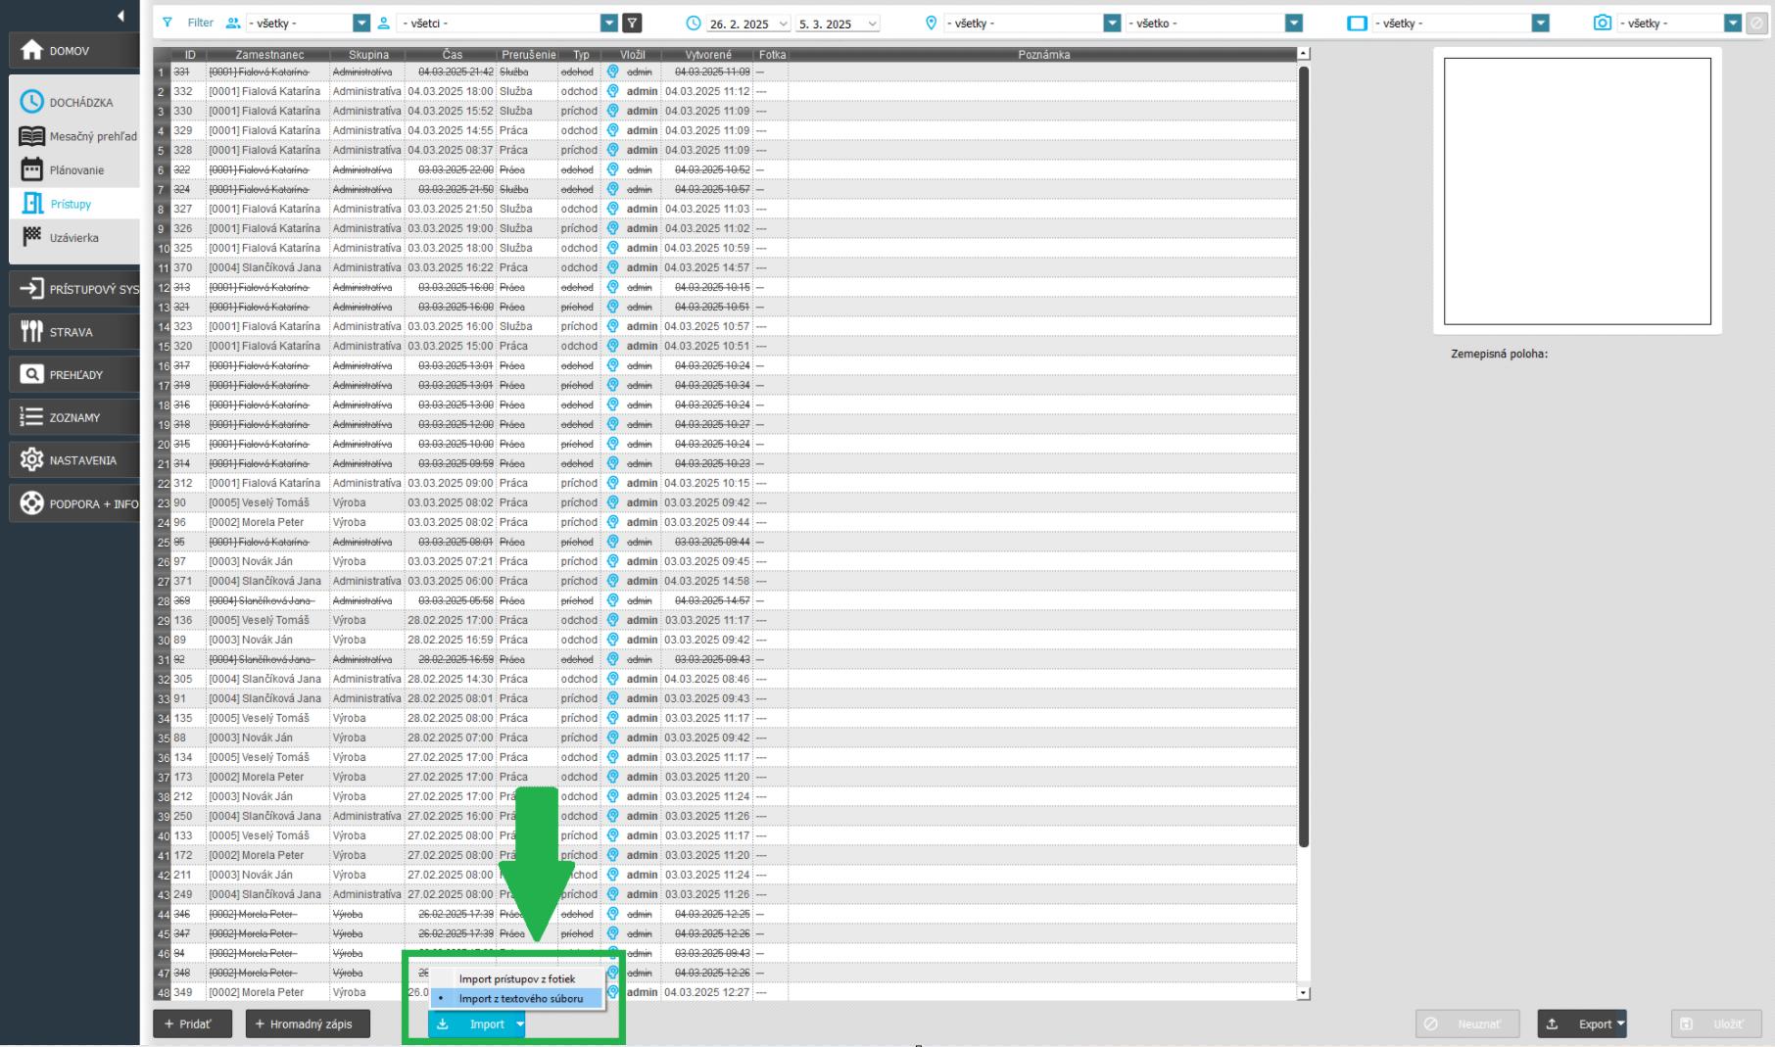Image resolution: width=1775 pixels, height=1047 pixels.
Task: Sort table by ID column header
Action: point(190,55)
